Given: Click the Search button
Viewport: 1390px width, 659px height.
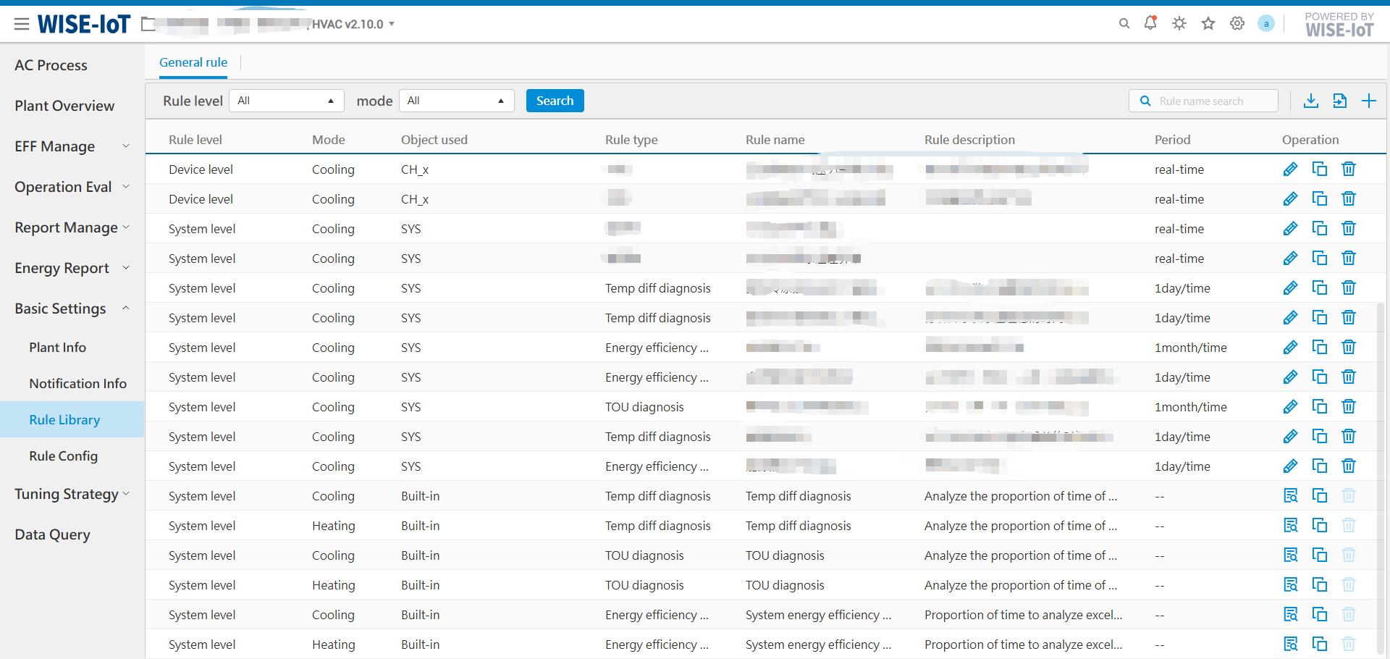Looking at the screenshot, I should click(x=555, y=101).
